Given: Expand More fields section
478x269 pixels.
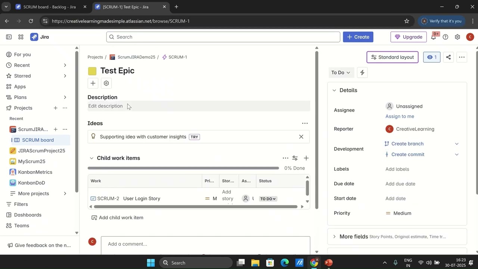Looking at the screenshot, I should 334,236.
